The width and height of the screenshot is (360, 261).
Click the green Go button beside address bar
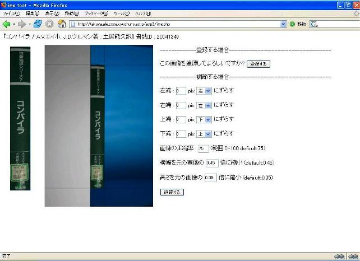point(292,24)
